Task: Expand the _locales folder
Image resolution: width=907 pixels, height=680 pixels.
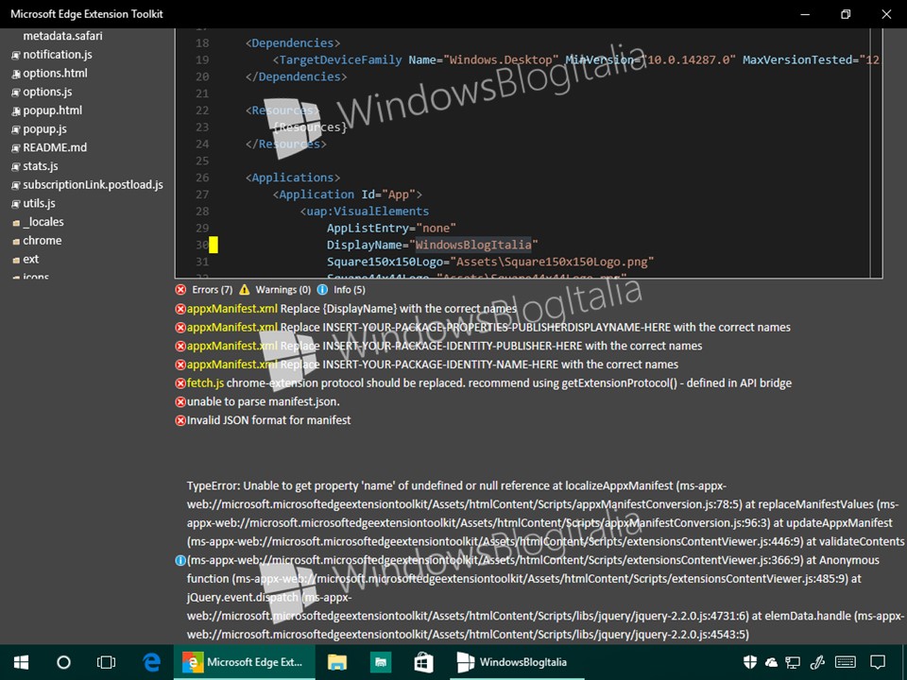Action: pyautogui.click(x=38, y=222)
